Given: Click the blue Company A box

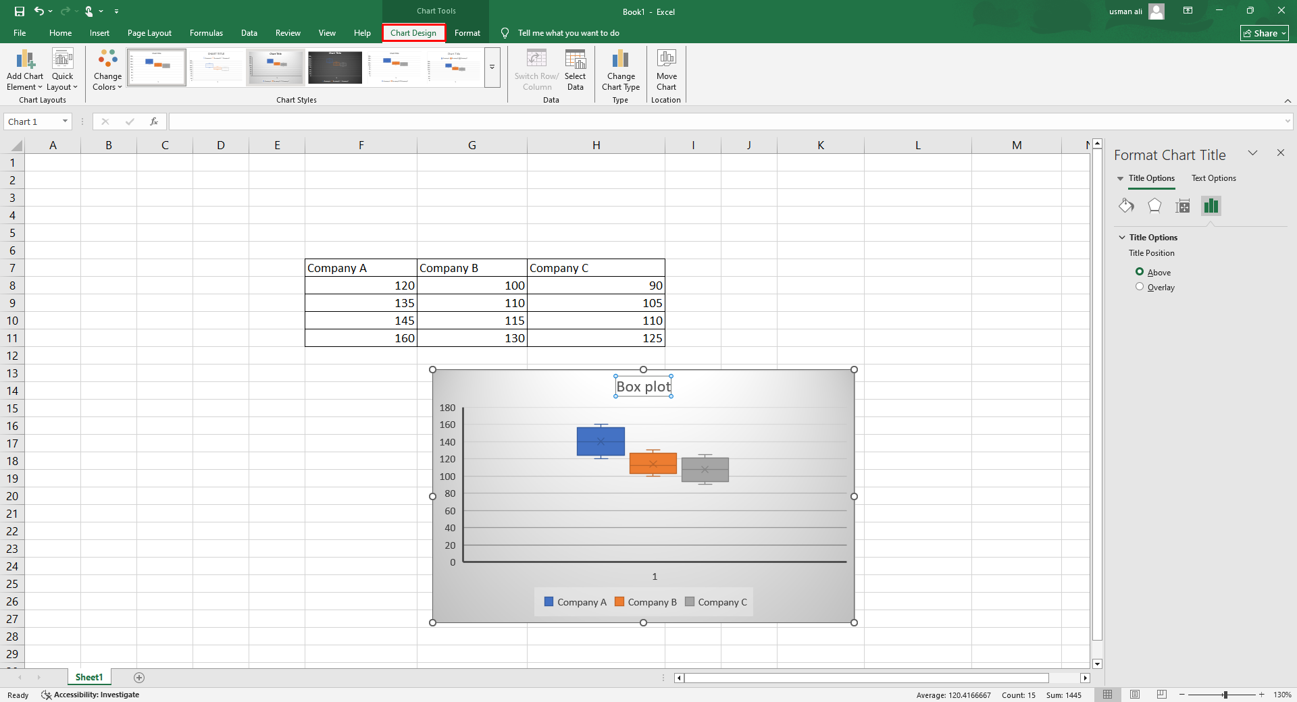Looking at the screenshot, I should pos(601,441).
